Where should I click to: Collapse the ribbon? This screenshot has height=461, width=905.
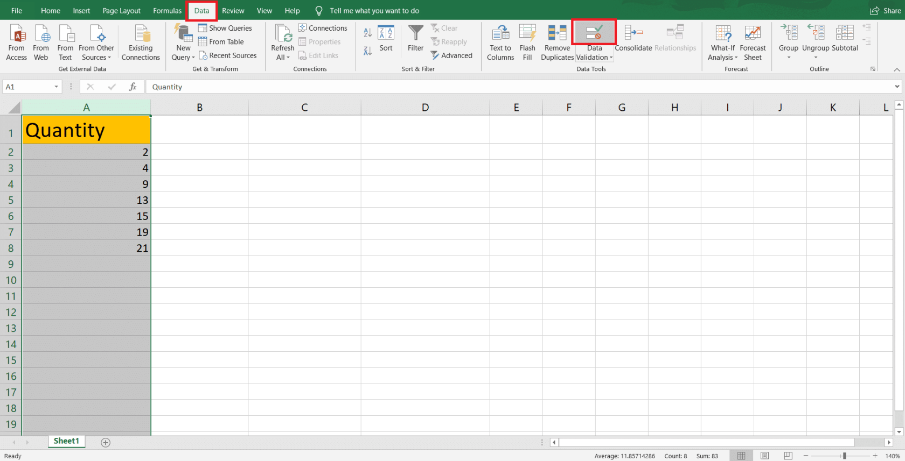pyautogui.click(x=897, y=69)
